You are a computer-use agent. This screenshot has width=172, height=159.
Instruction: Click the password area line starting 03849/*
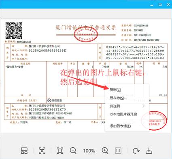point(135,47)
